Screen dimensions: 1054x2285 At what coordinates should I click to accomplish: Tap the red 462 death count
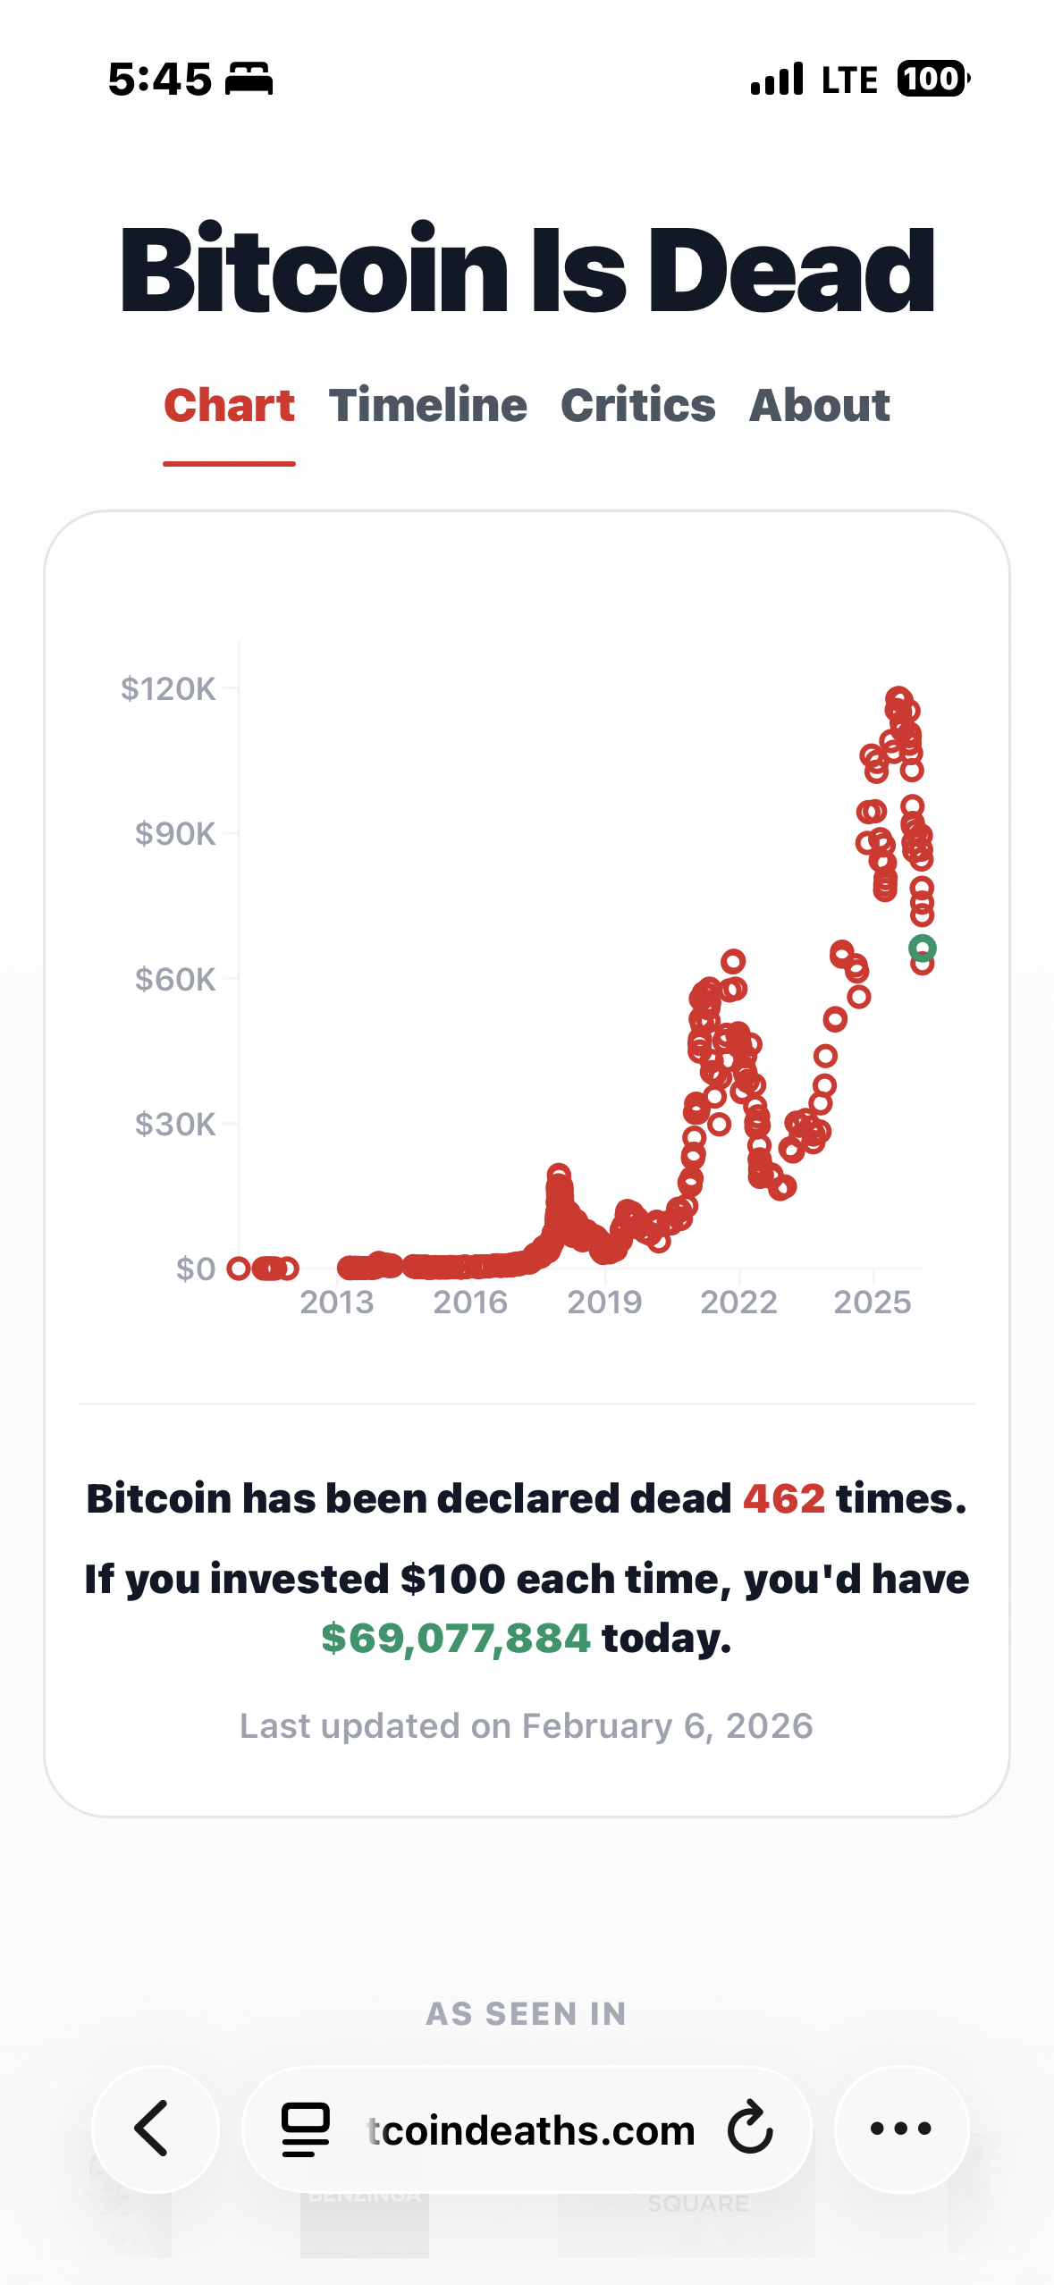784,1499
